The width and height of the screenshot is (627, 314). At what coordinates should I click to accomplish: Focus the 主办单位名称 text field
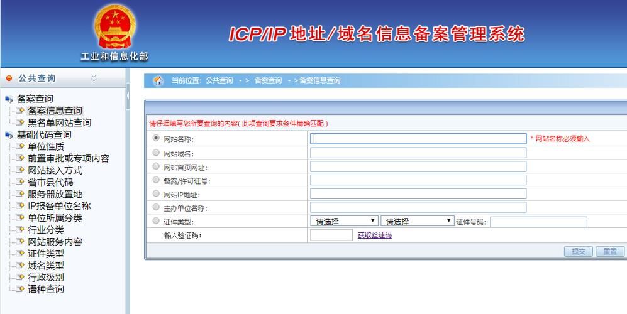pos(418,207)
